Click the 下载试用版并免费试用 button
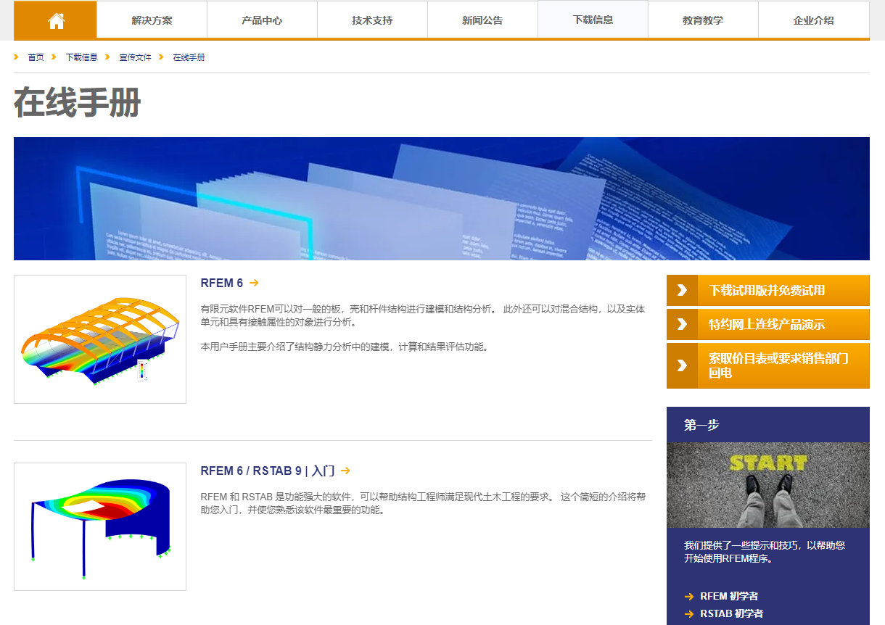 click(x=767, y=290)
